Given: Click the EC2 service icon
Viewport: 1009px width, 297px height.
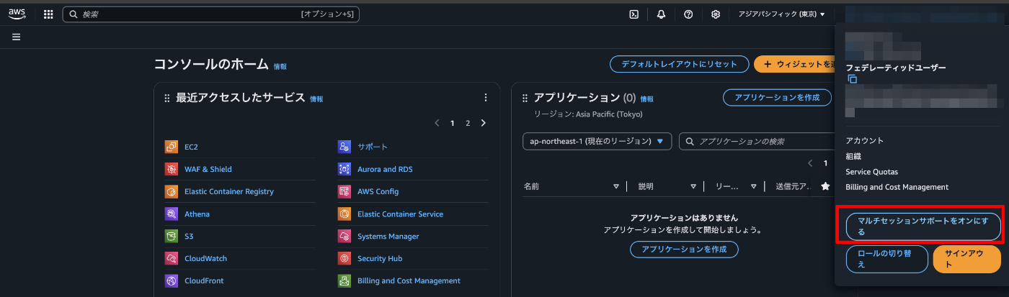Looking at the screenshot, I should (x=172, y=147).
